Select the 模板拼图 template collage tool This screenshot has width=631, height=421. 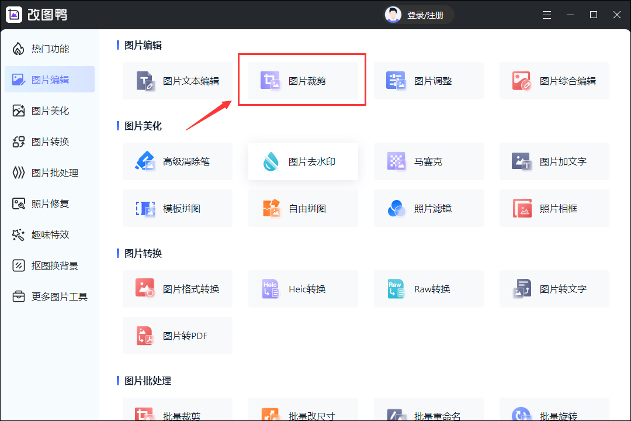(x=177, y=208)
